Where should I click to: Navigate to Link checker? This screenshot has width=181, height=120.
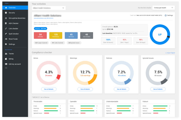(15, 29)
